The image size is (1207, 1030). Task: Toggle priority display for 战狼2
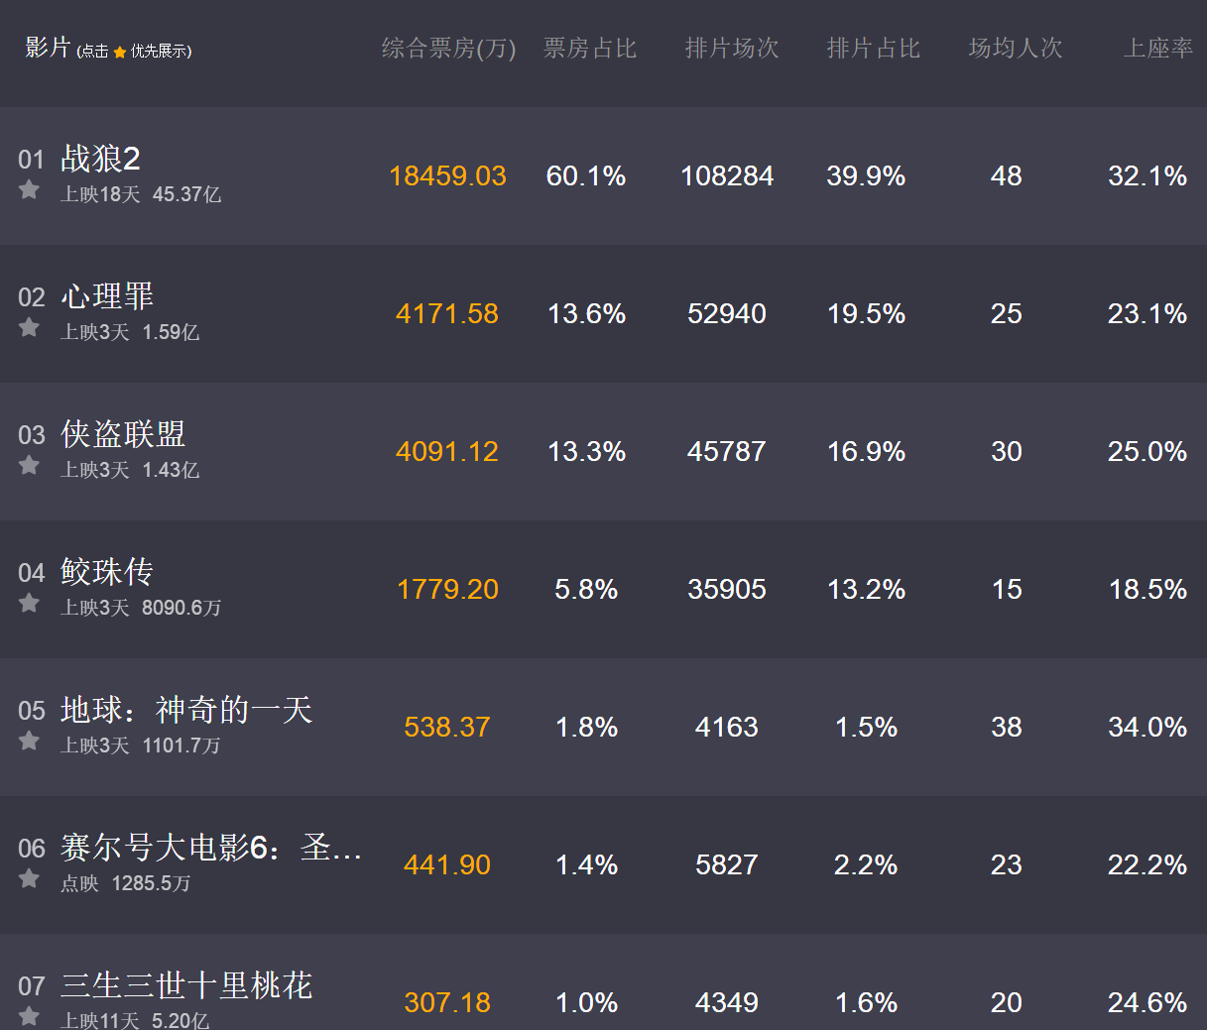tap(28, 190)
